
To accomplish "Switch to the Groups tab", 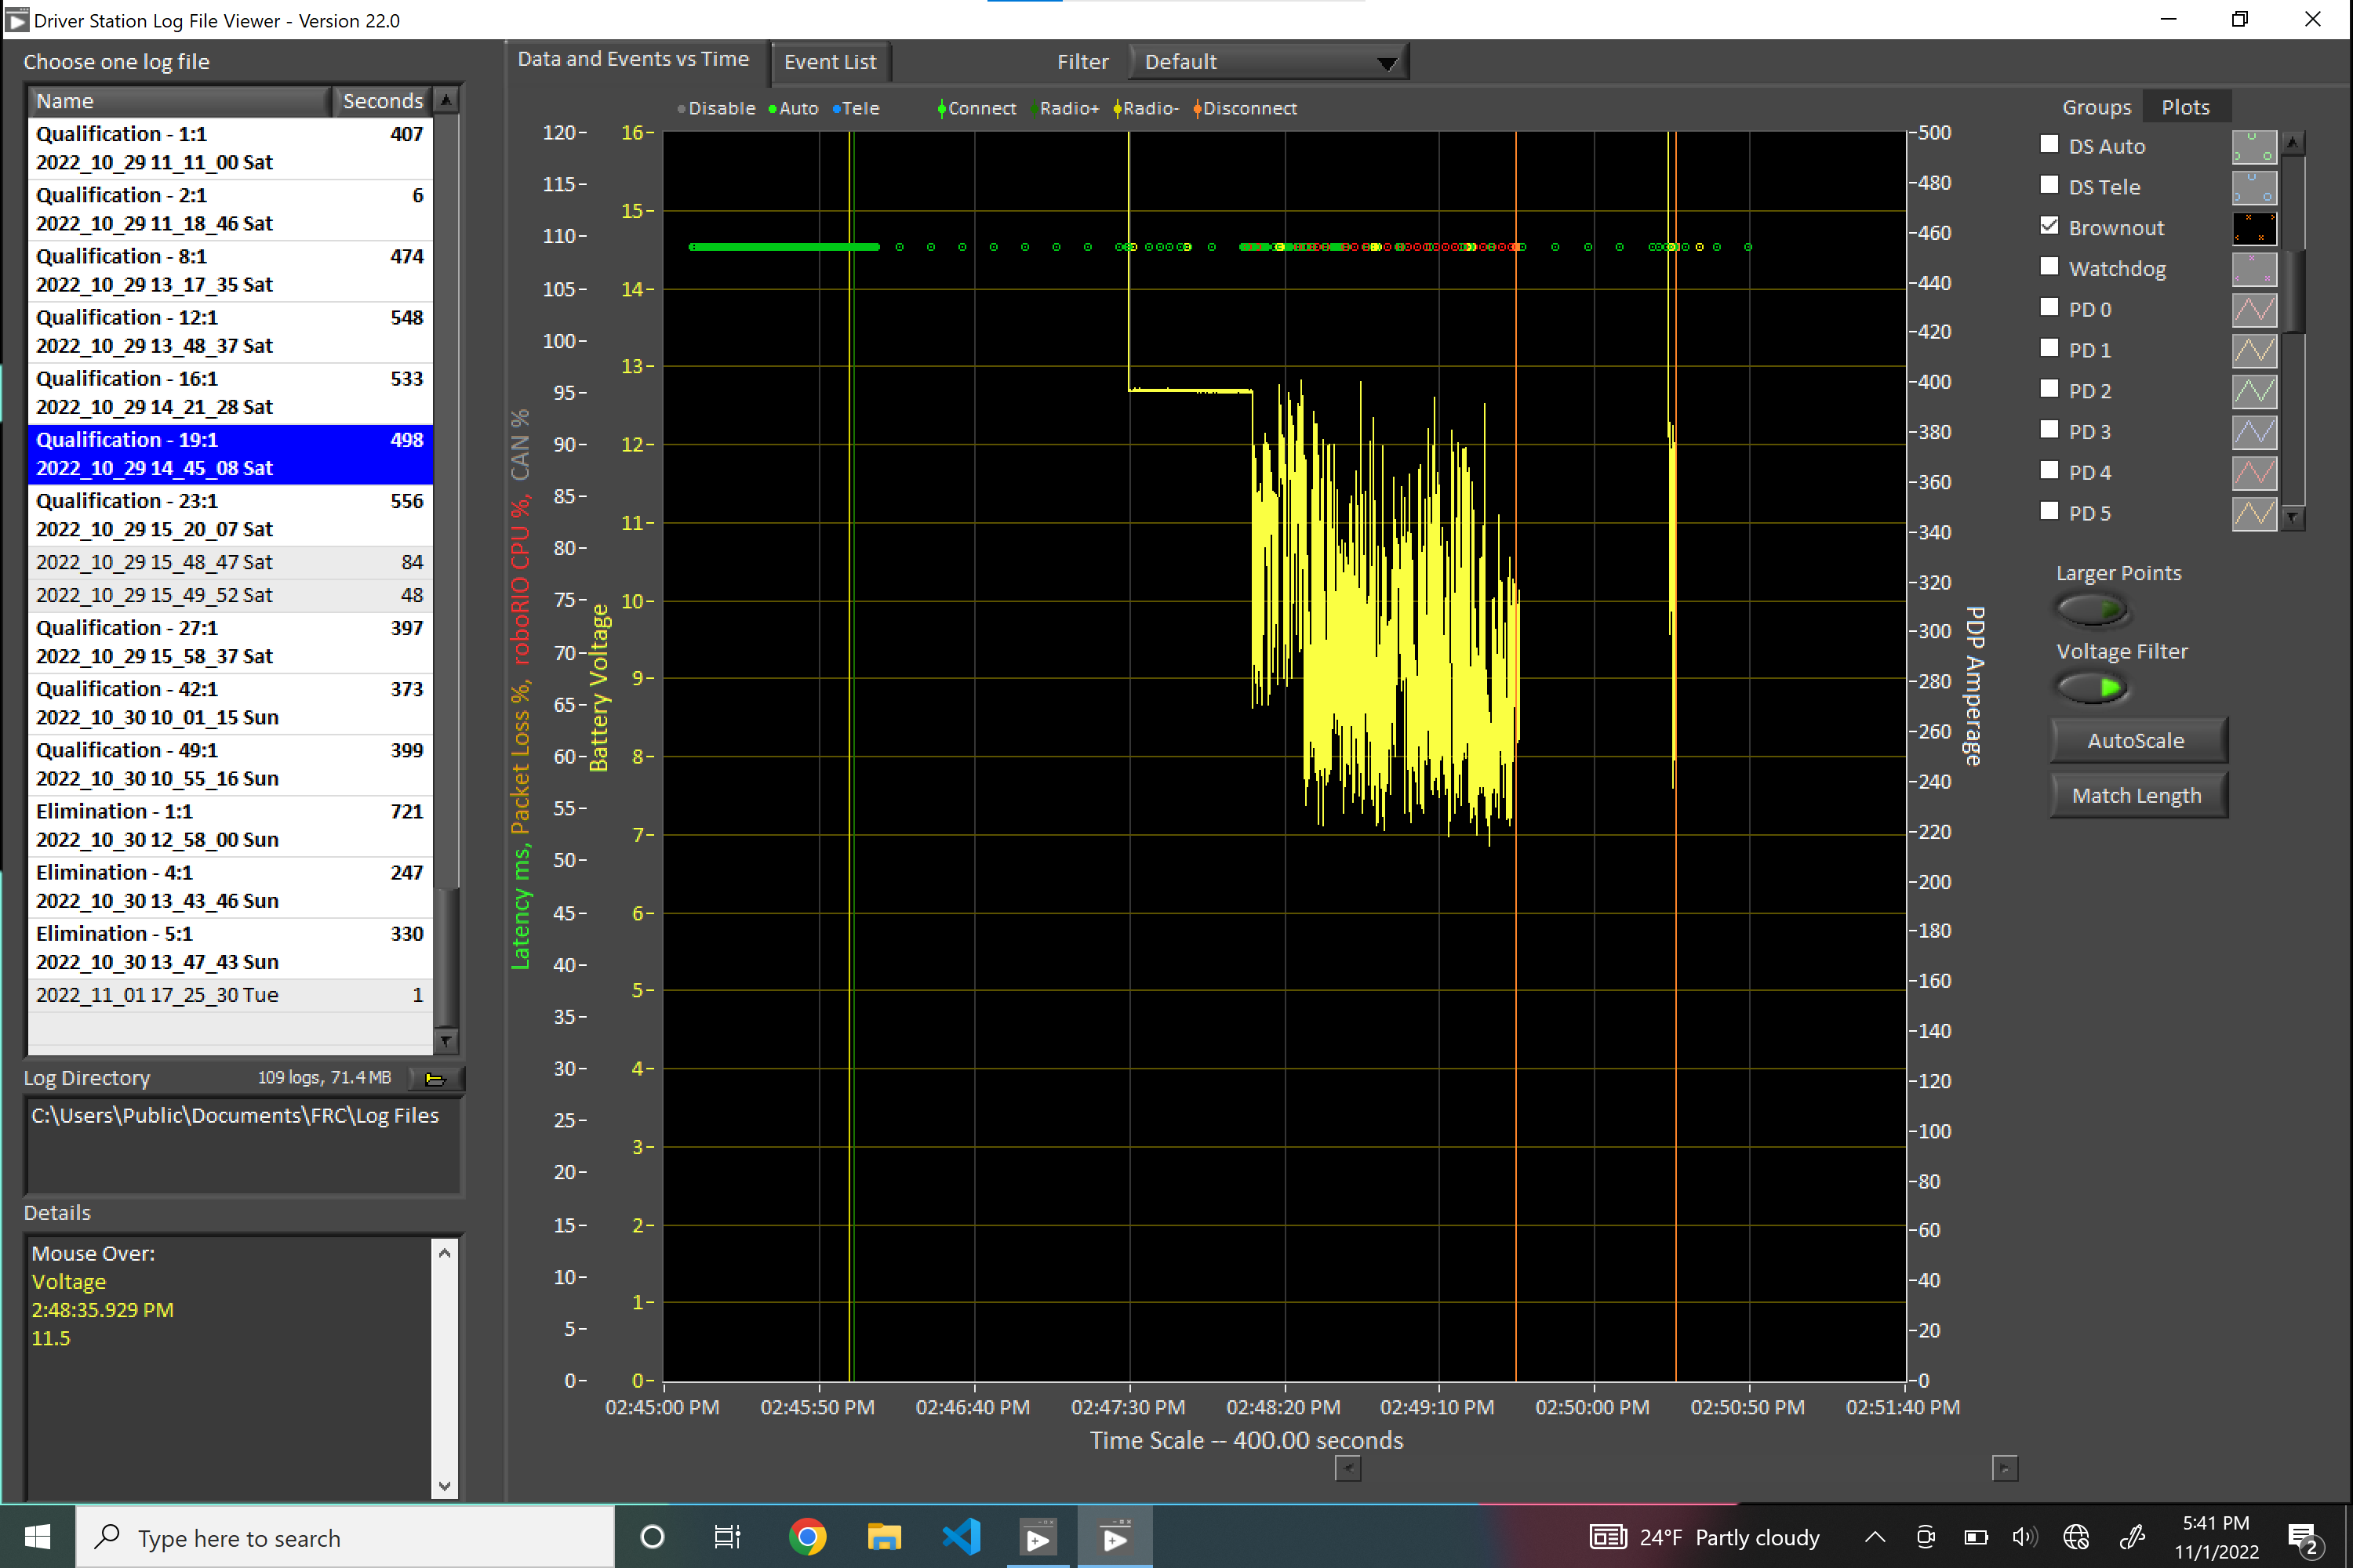I will click(2097, 108).
